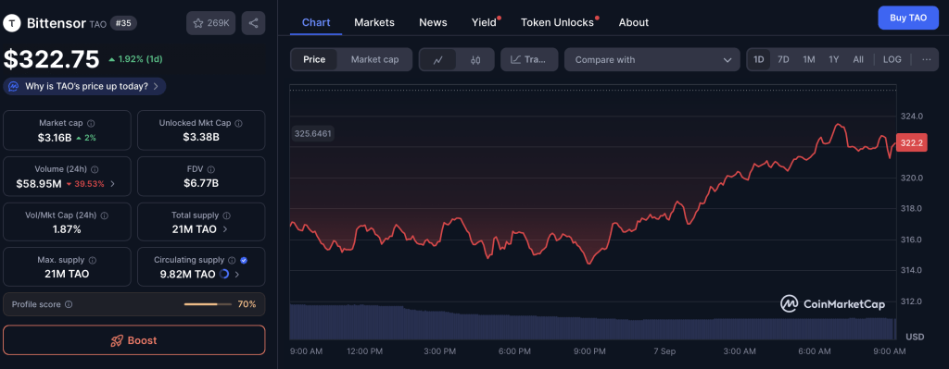Open the Token Unlocks tab
This screenshot has height=369, width=949.
(557, 22)
